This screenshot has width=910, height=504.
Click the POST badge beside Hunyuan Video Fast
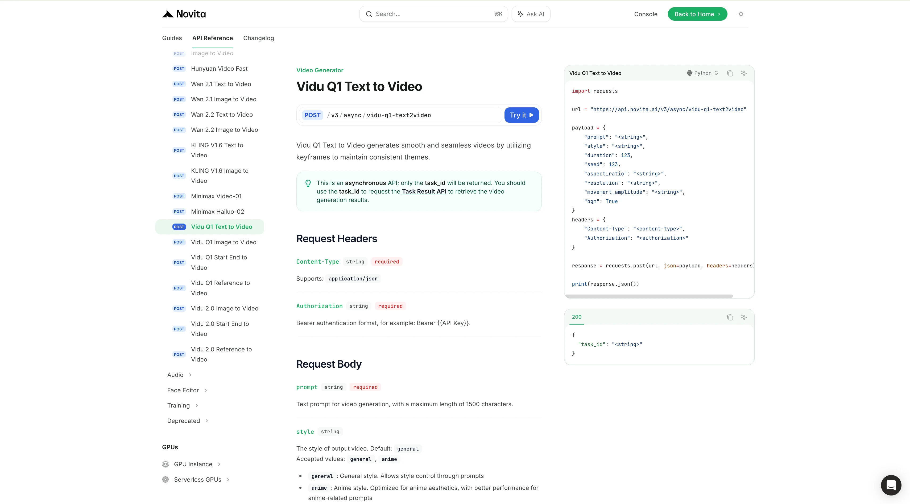(x=179, y=69)
